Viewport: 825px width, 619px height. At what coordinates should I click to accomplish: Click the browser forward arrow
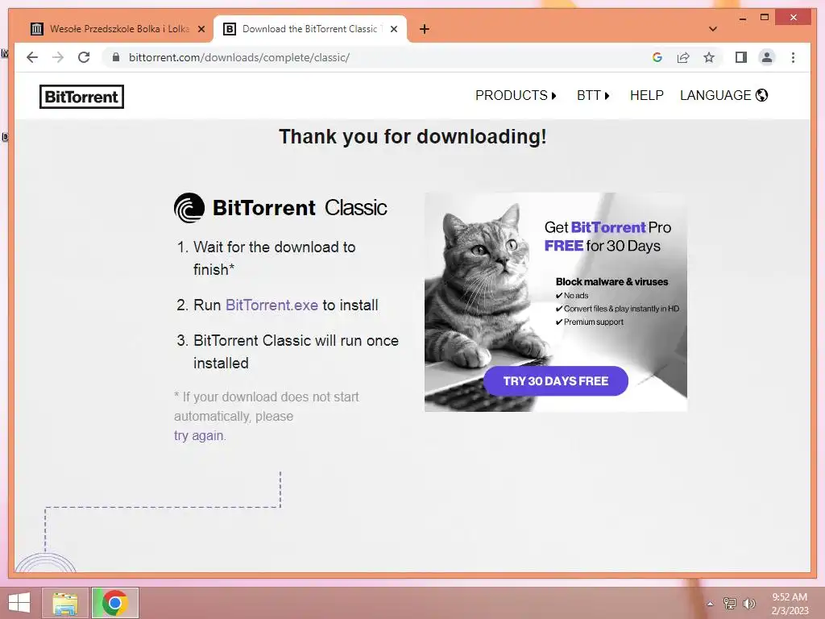click(x=58, y=57)
